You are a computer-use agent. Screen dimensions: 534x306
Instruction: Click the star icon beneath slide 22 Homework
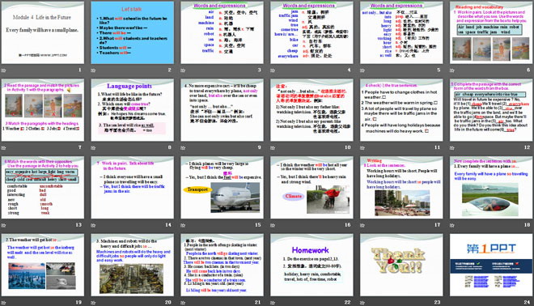click(273, 303)
